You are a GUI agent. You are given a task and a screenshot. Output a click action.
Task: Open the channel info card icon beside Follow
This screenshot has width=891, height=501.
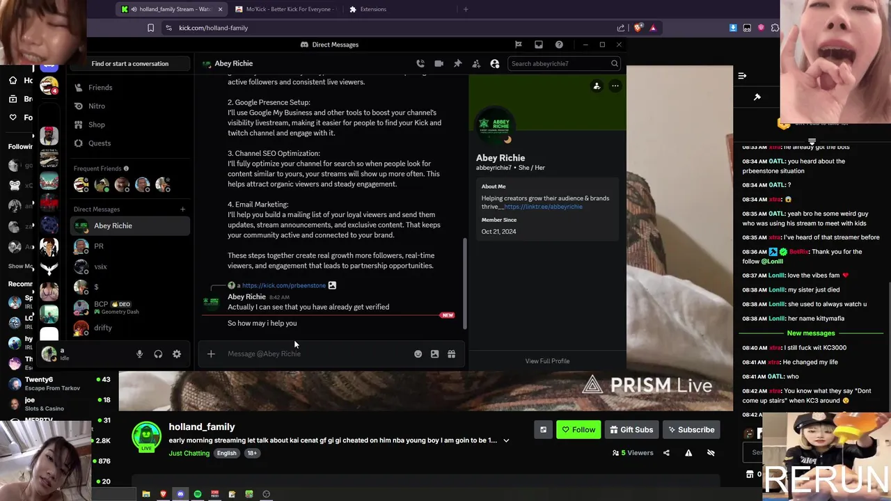pyautogui.click(x=543, y=430)
